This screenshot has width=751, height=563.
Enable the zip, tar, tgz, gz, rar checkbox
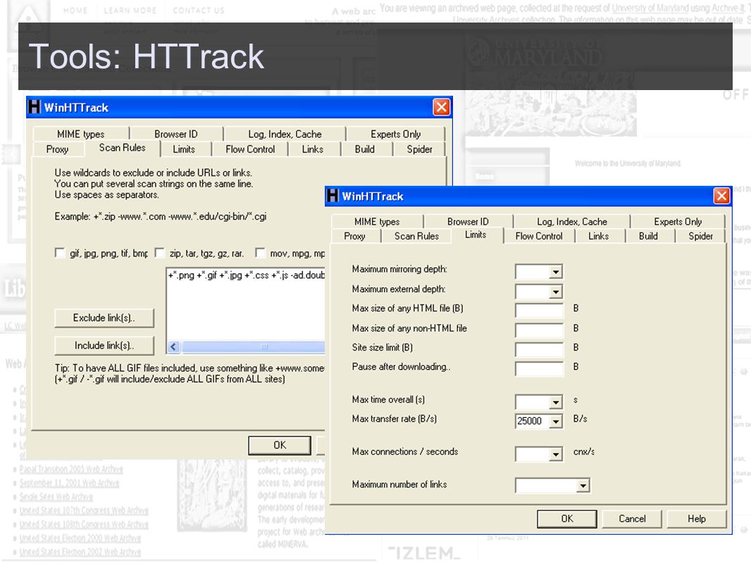click(x=160, y=253)
